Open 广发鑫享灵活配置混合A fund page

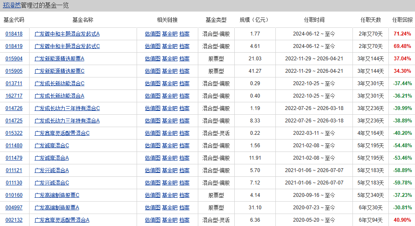click(x=62, y=220)
